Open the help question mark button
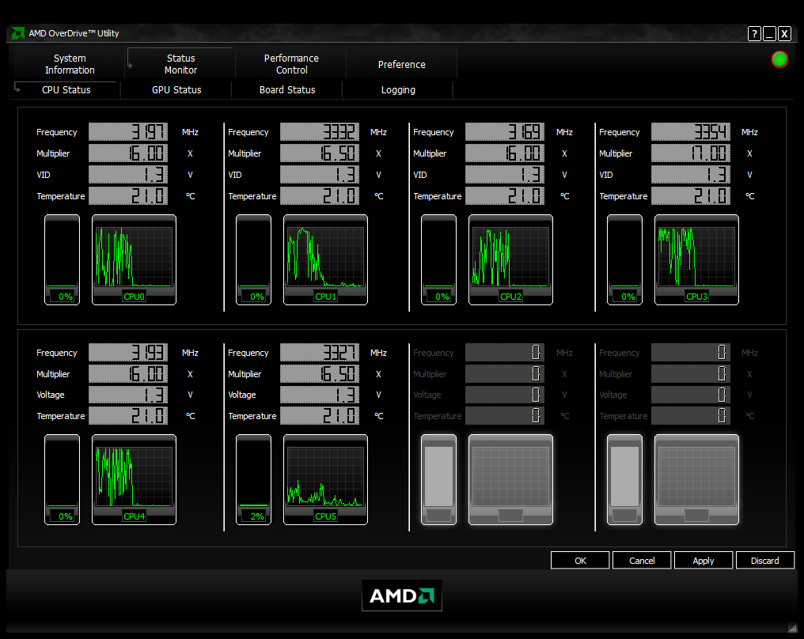804x639 pixels. pyautogui.click(x=753, y=34)
